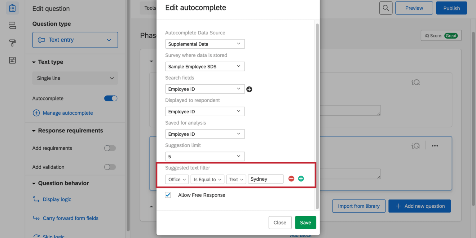Publish the survey

[x=451, y=8]
